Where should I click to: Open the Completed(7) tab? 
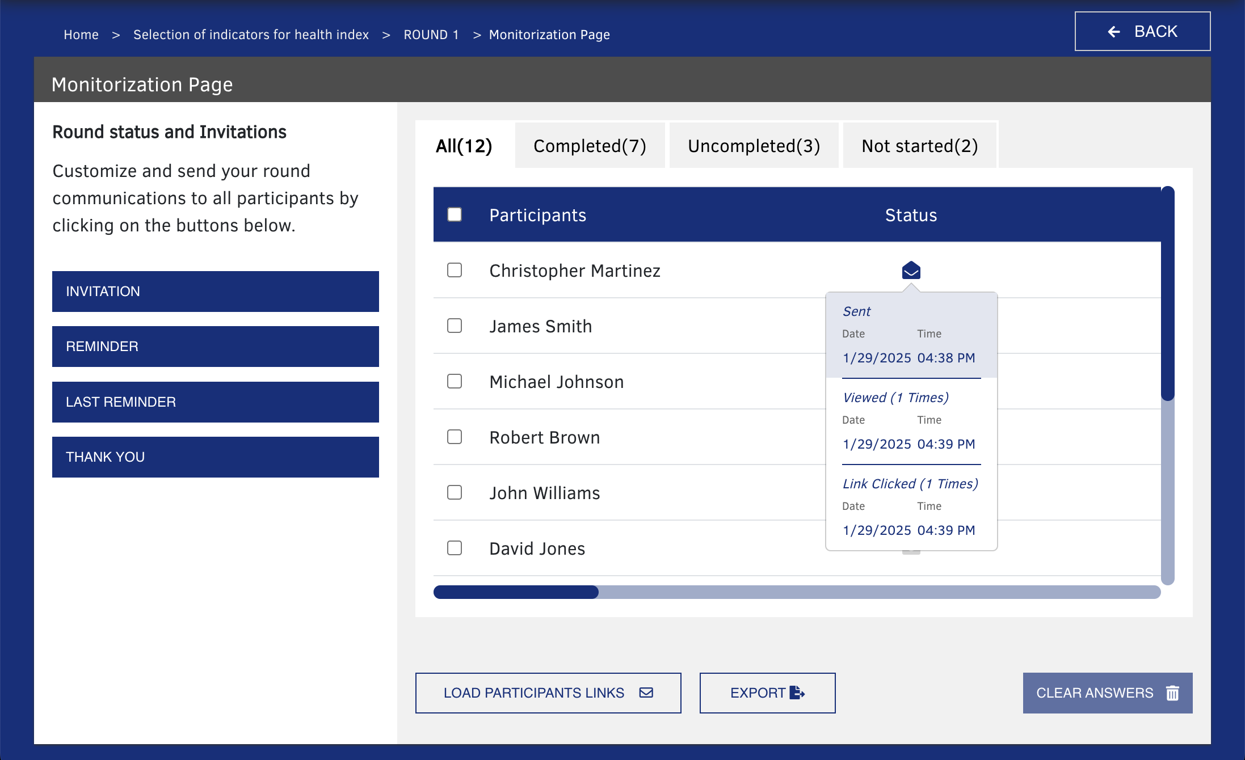click(x=590, y=146)
